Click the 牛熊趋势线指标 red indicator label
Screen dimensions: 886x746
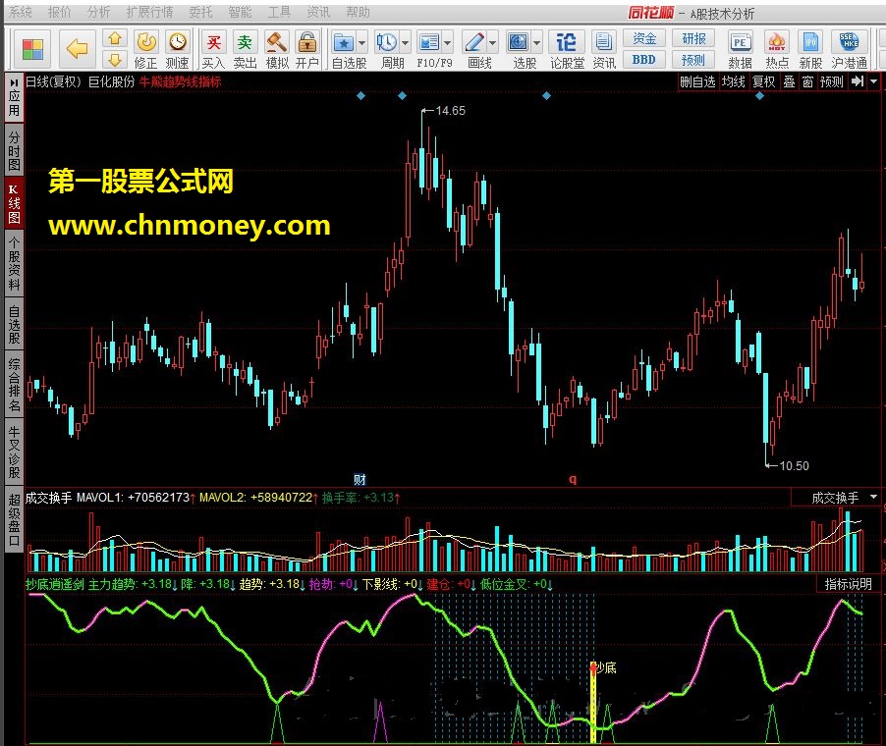(x=181, y=81)
